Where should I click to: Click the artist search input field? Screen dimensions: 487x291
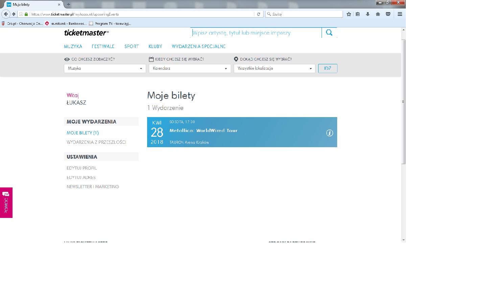tap(255, 33)
